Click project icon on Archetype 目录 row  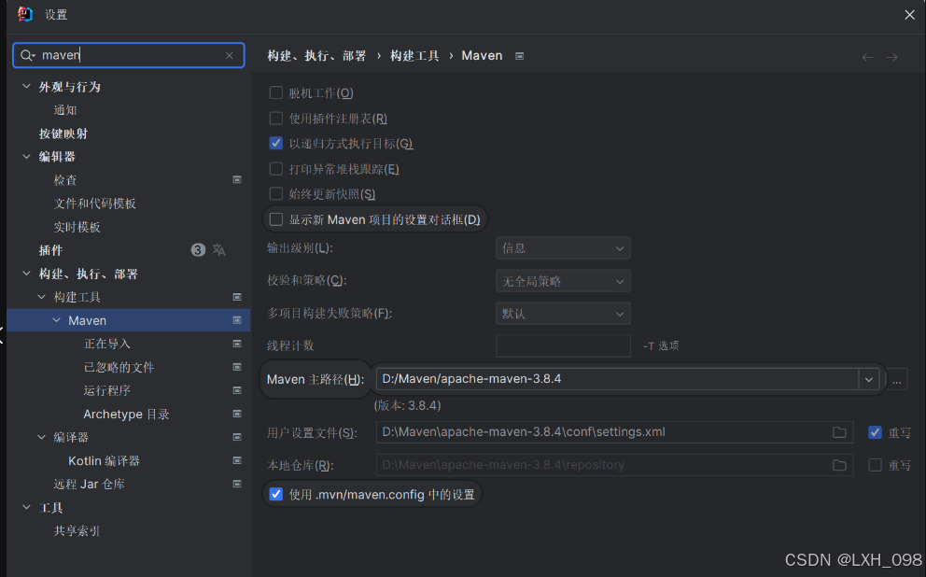tap(237, 414)
